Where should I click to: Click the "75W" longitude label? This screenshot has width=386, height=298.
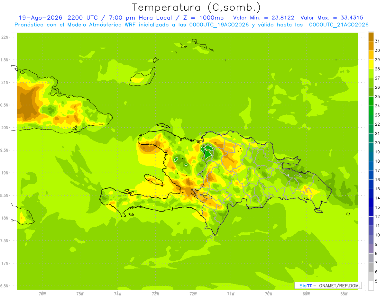[80, 293]
